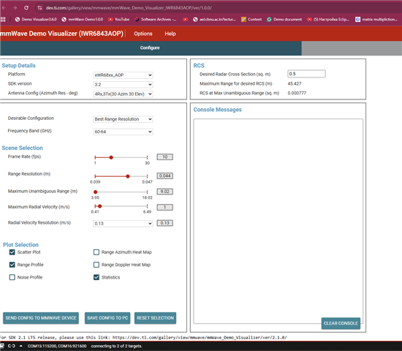This screenshot has height=351, width=402.
Task: Click the 'connecting to 2 of 2 targets' status
Action: point(117,346)
